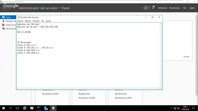Click the line 'Clase A 10.x.x.x'
198x111 pixels.
[x=27, y=45]
